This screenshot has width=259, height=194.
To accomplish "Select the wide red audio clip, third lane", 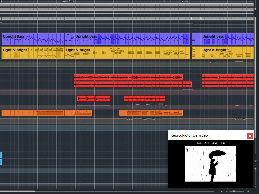I will (x=145, y=99).
